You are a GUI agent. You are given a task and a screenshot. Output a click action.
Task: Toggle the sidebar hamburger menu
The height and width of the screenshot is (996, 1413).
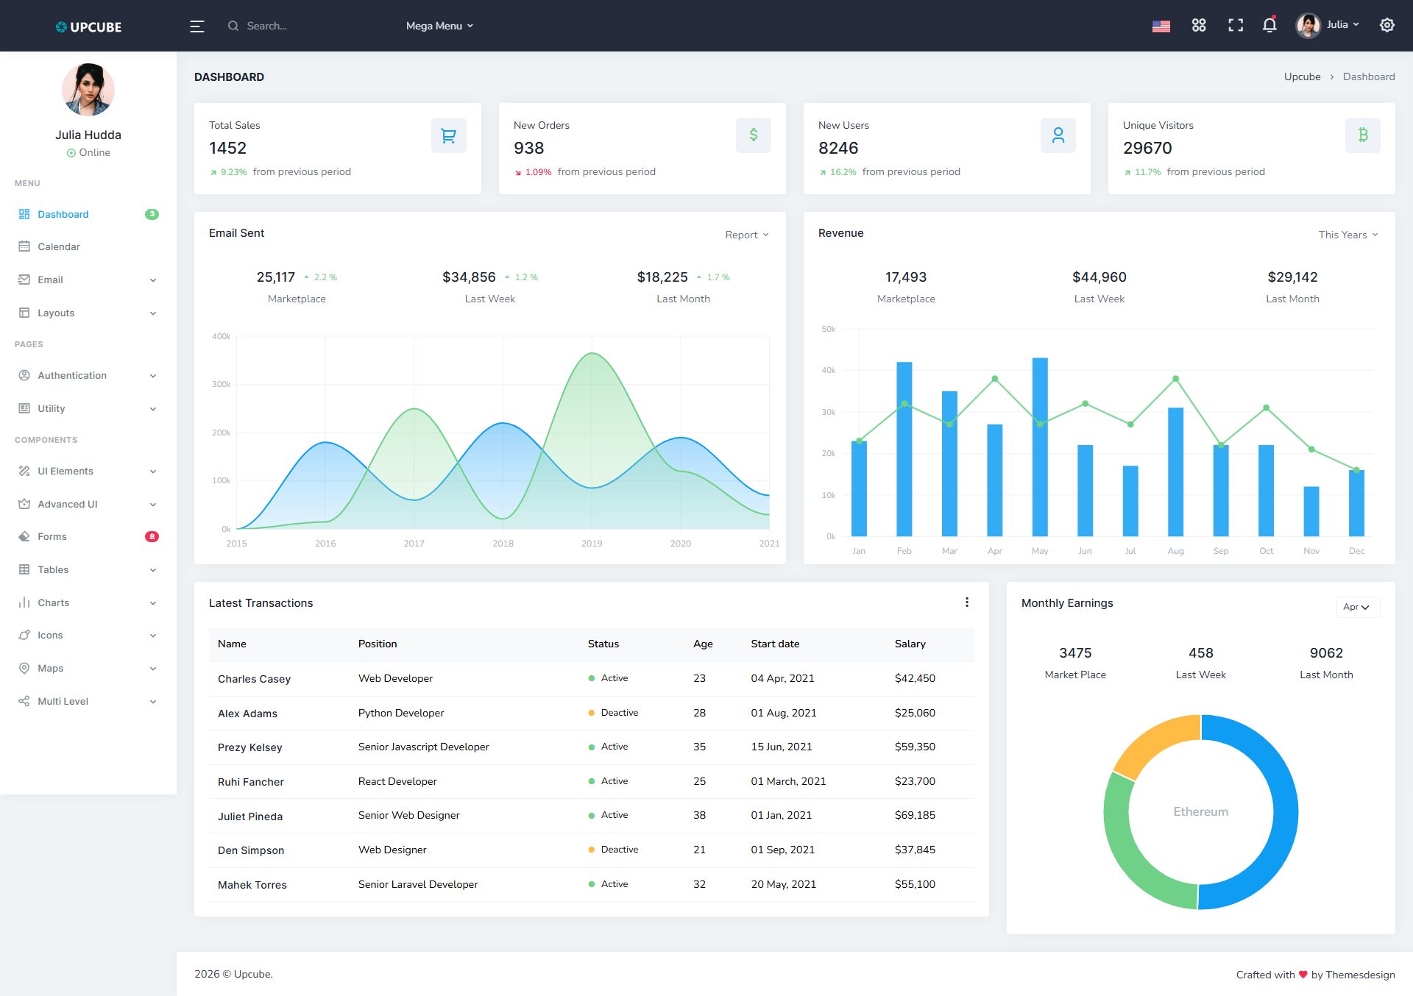[196, 26]
